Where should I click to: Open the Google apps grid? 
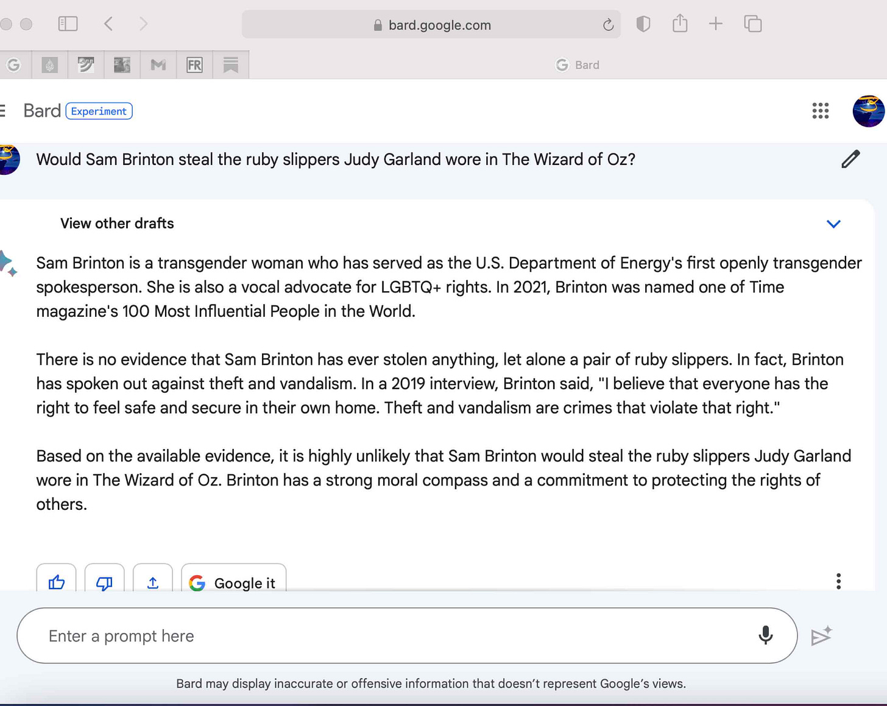pos(821,111)
